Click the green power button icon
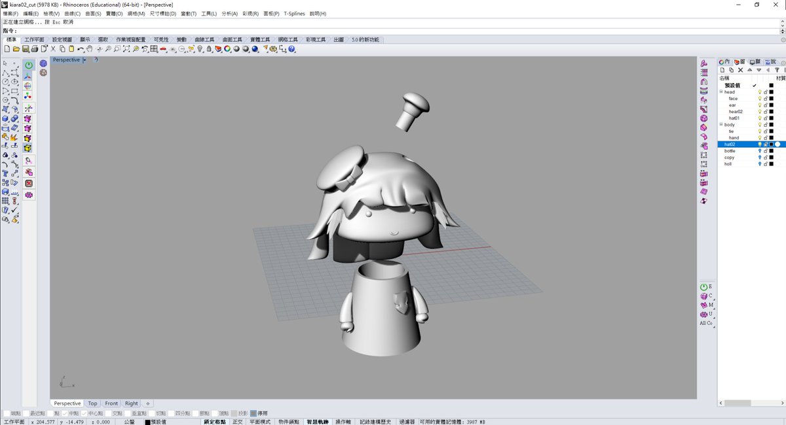The height and width of the screenshot is (425, 786). (29, 65)
